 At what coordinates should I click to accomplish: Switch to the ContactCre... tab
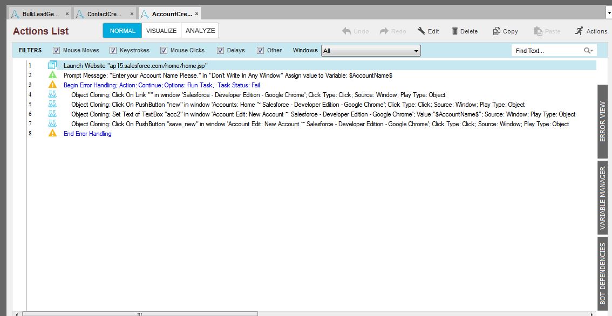[105, 13]
